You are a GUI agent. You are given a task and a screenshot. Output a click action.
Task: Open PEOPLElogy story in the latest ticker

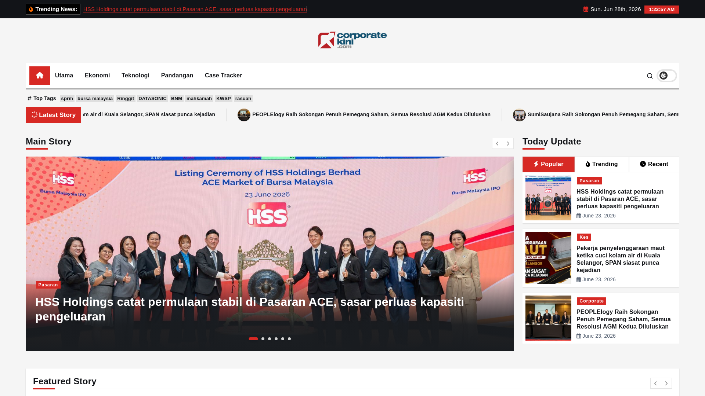coord(371,114)
